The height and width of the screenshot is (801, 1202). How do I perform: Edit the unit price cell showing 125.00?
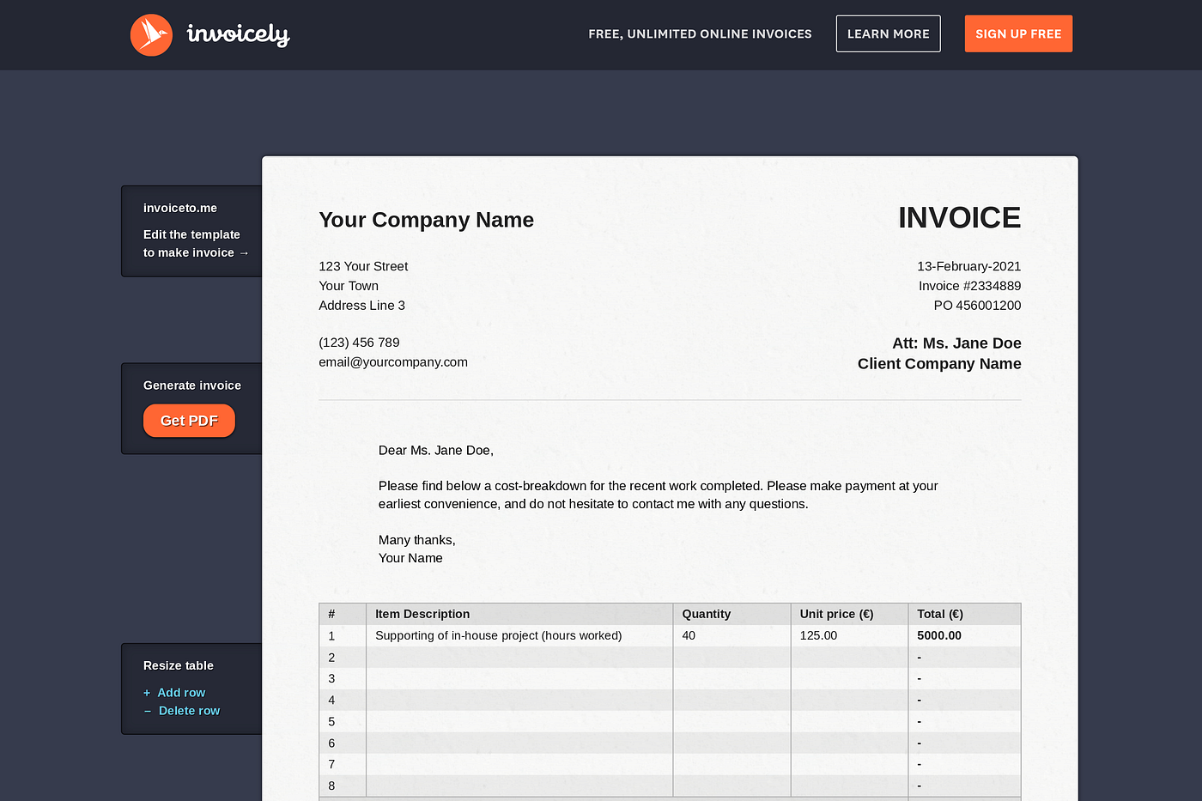849,636
